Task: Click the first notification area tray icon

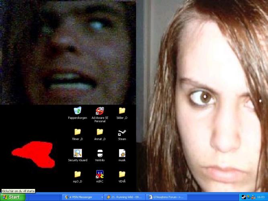Action: tap(243, 197)
